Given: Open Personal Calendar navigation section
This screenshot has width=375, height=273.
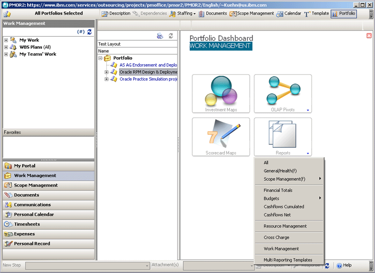Looking at the screenshot, I should coord(49,214).
